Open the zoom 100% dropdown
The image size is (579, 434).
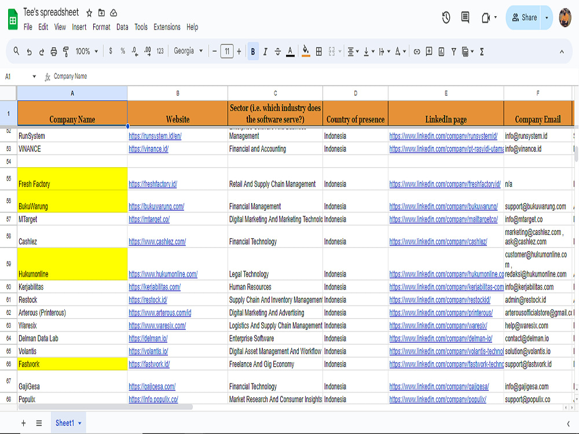87,52
